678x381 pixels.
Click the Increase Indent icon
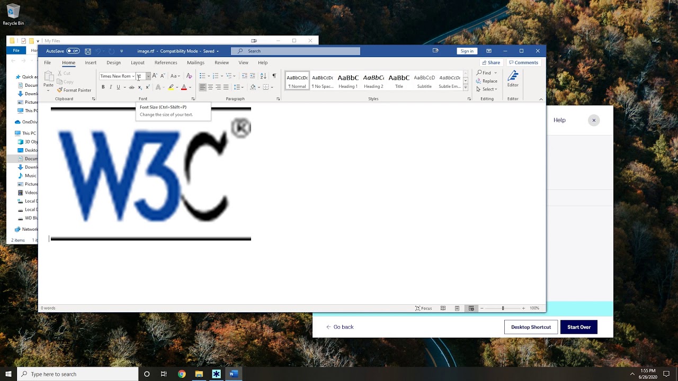click(253, 76)
